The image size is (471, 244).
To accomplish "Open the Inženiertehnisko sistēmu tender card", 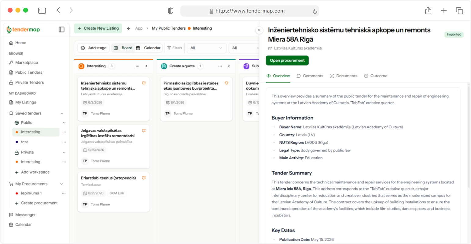I will (114, 99).
